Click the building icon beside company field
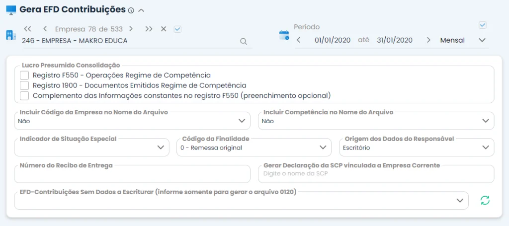 pos(11,35)
